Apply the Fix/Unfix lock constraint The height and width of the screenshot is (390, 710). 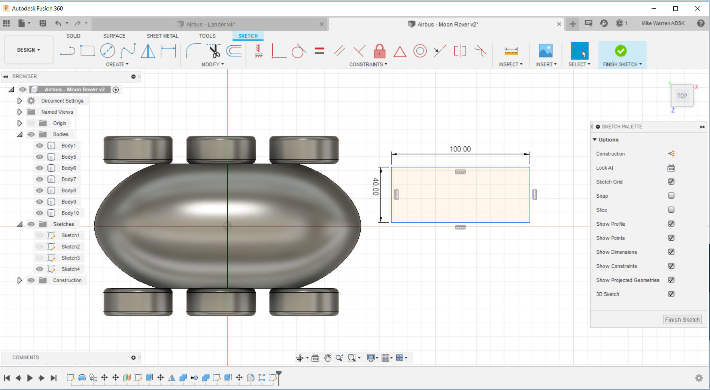click(x=379, y=51)
